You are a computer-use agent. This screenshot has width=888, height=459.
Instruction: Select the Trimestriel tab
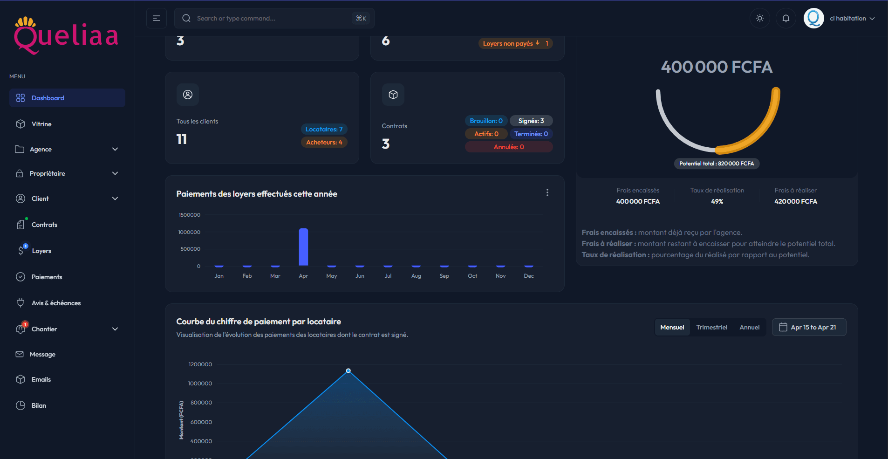pyautogui.click(x=711, y=327)
